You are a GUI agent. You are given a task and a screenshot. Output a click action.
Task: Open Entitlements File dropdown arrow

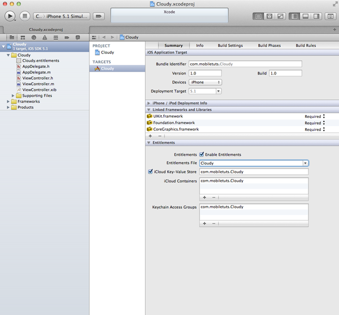[305, 163]
